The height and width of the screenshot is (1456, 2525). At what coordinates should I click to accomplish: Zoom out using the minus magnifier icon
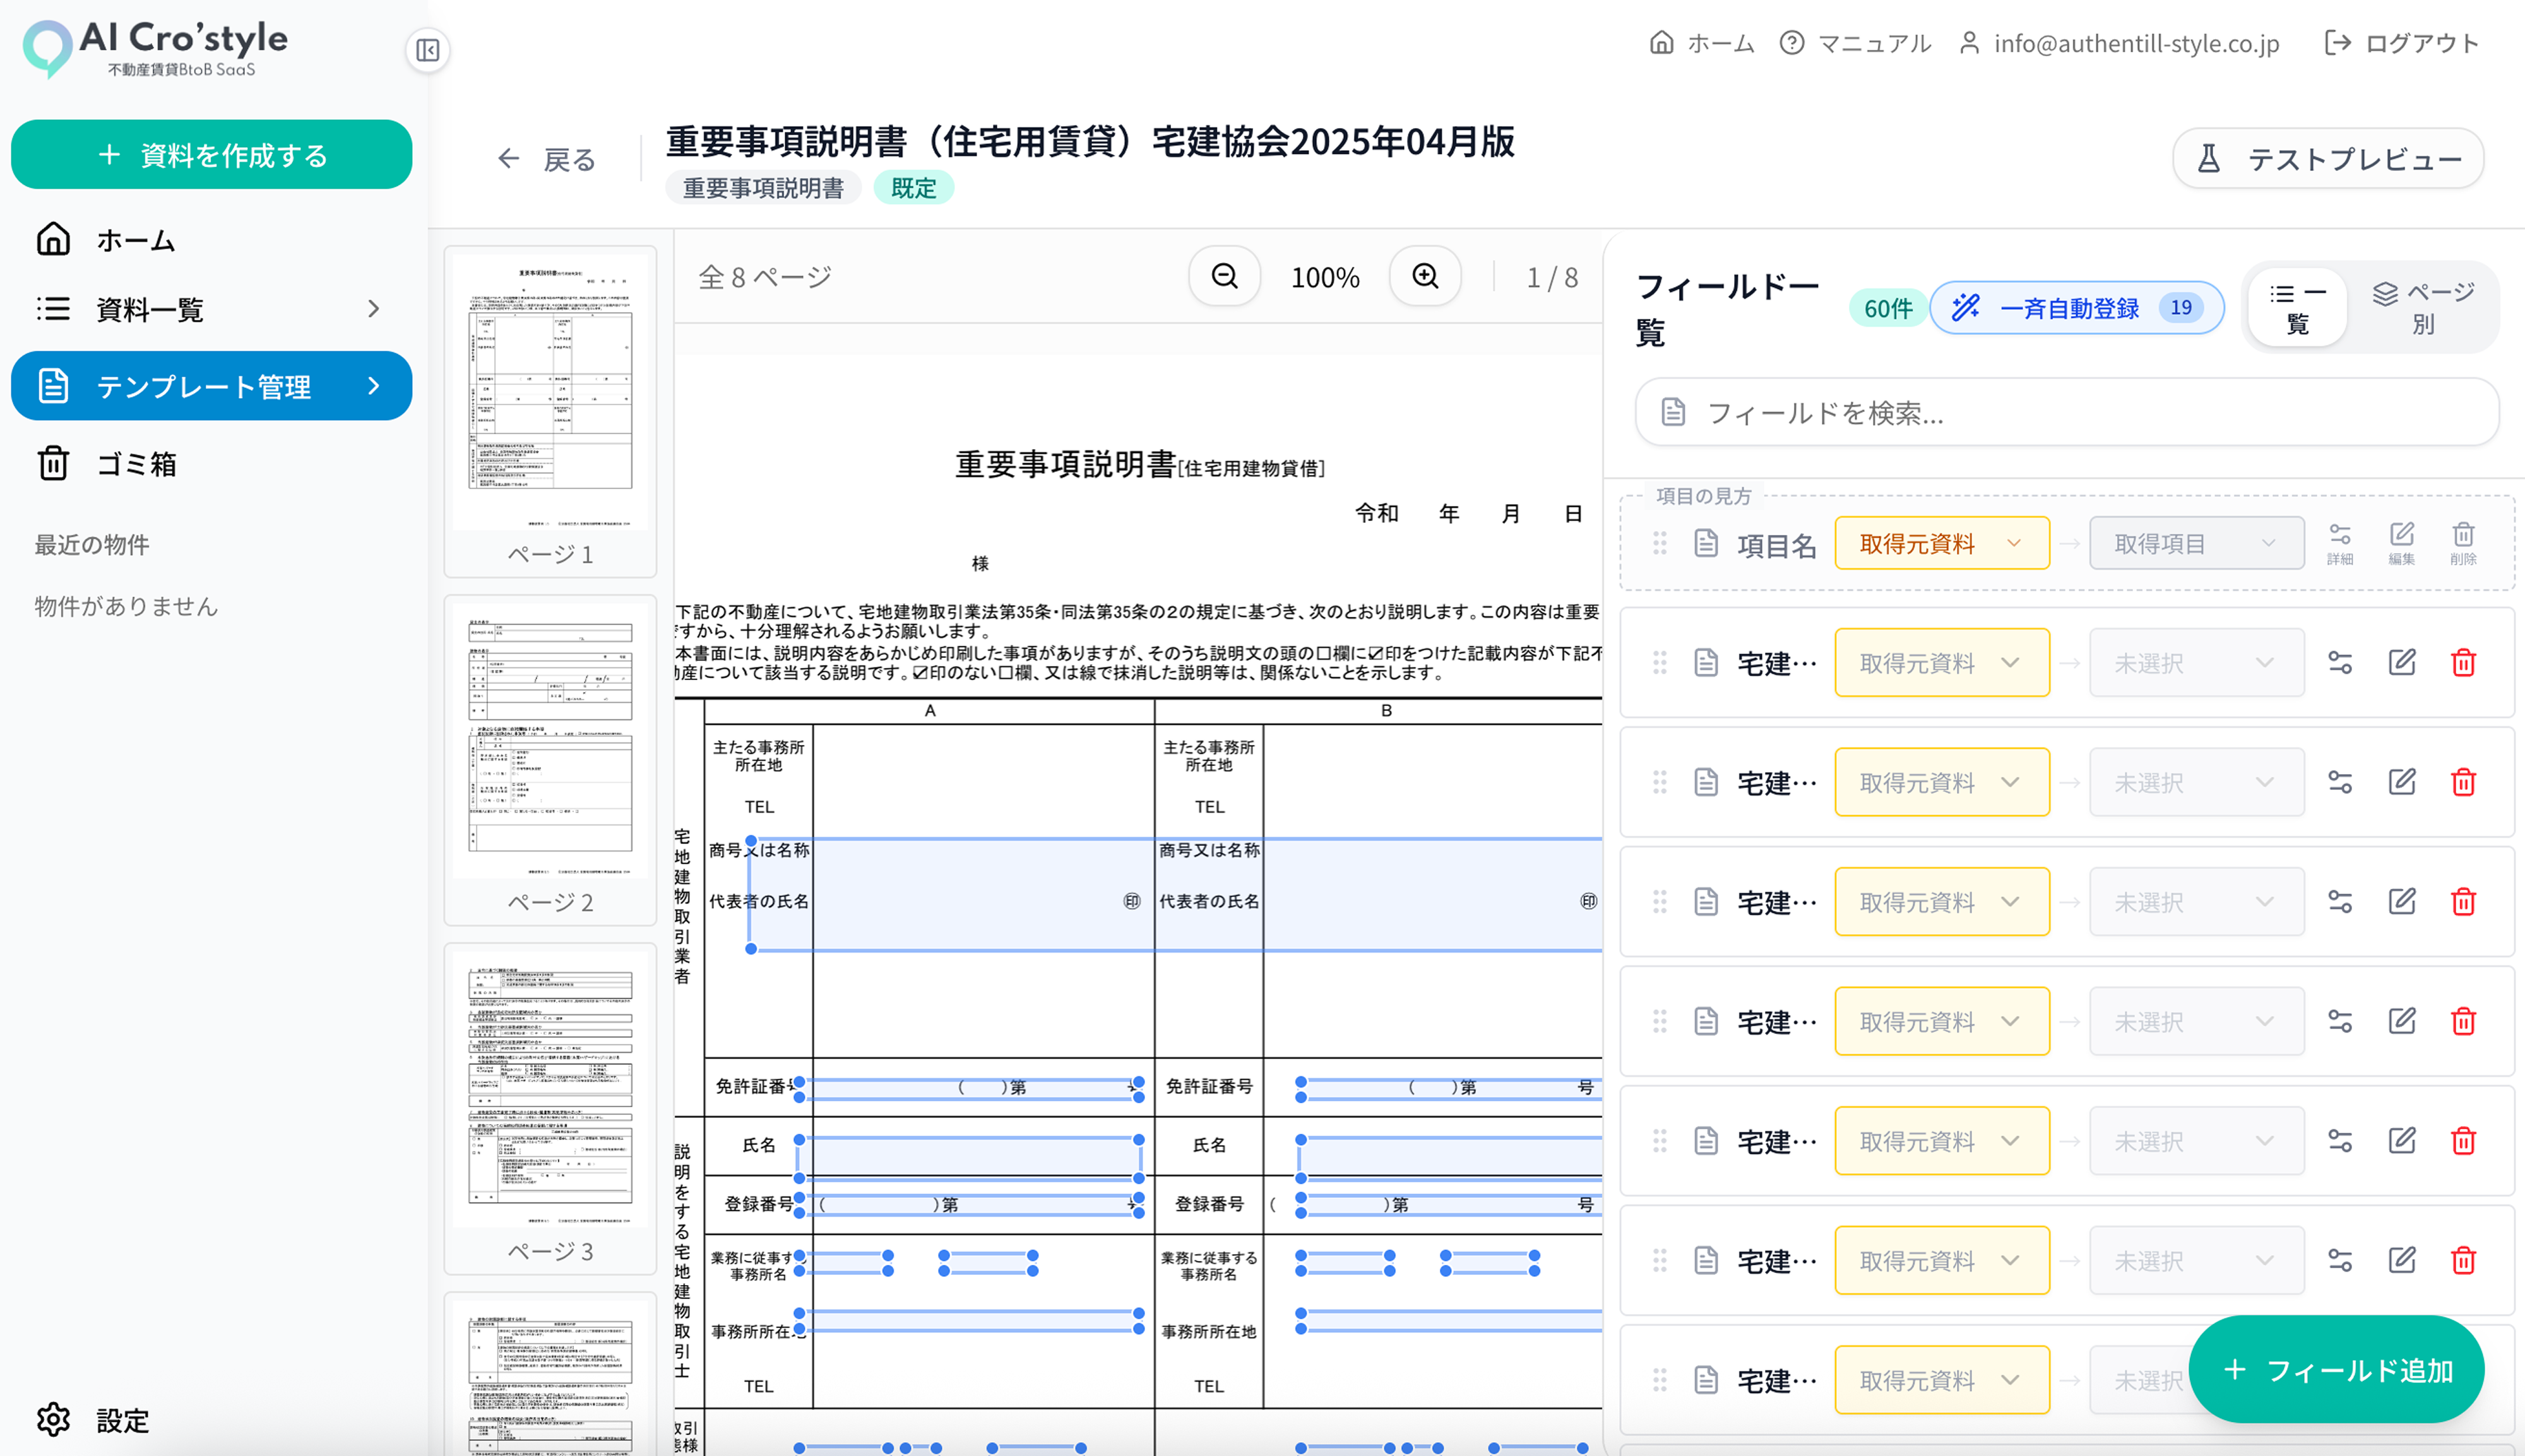1223,276
